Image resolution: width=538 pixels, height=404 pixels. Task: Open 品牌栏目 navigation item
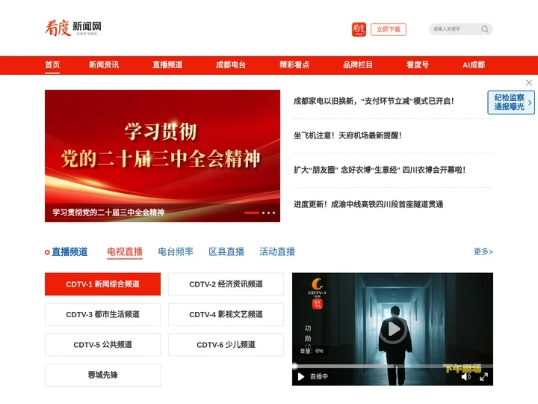(x=357, y=64)
